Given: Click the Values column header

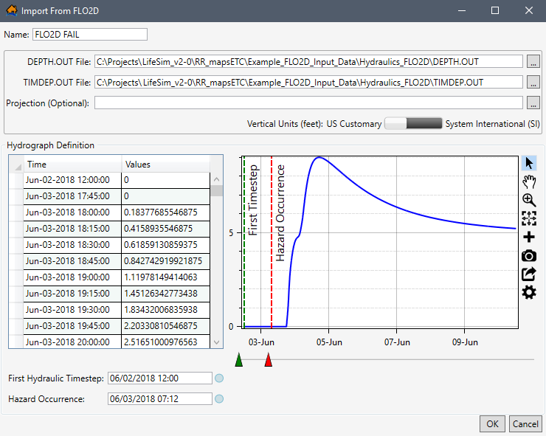Looking at the screenshot, I should pyautogui.click(x=166, y=165).
